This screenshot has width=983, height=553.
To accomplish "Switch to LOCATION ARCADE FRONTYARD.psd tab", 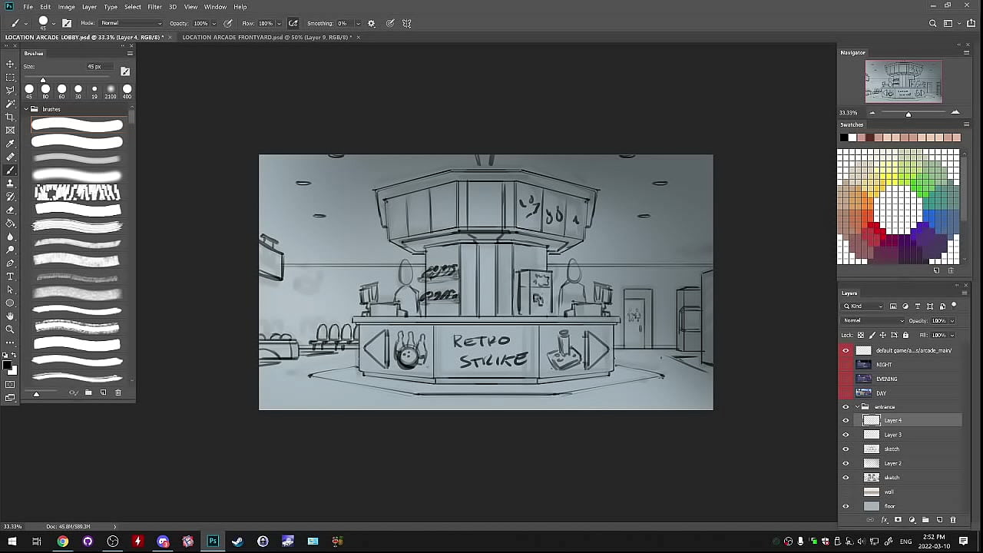I will click(266, 37).
